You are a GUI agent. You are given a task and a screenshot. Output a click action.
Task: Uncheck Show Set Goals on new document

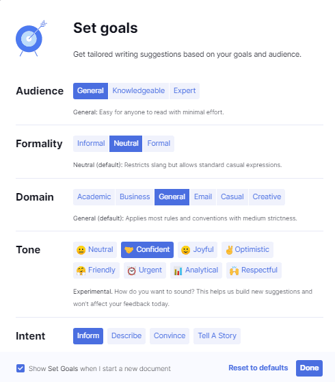(21, 368)
